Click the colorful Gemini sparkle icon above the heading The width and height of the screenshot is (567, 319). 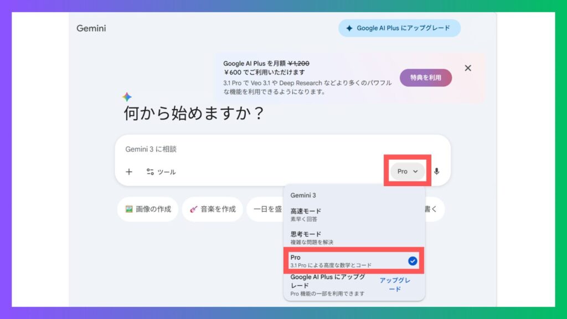click(127, 97)
